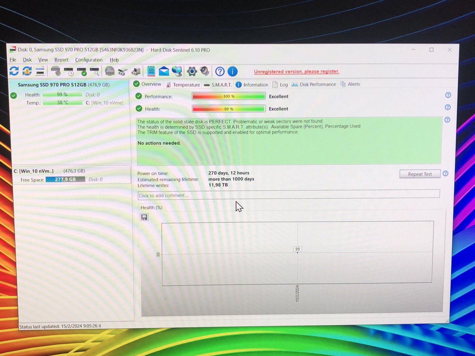This screenshot has width=475, height=356.
Task: Select the Samsung SSD 970 PRO 512GB disk
Action: (x=64, y=85)
